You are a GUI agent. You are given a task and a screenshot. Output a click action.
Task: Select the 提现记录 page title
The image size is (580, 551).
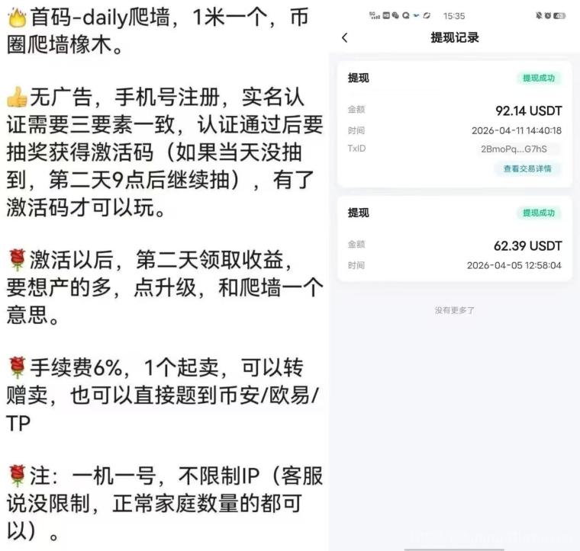tap(455, 37)
